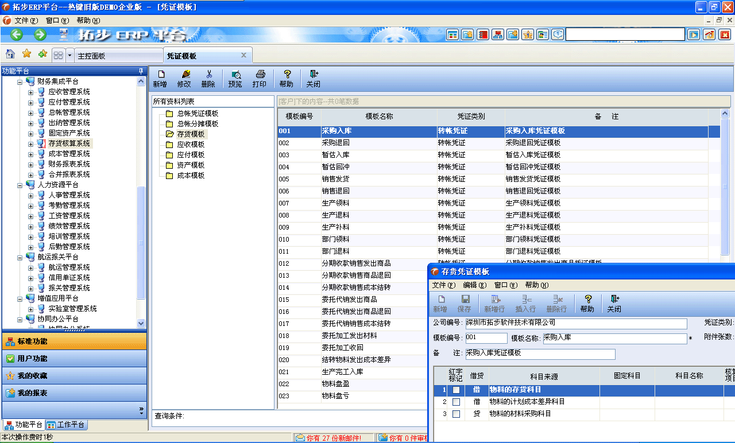Check 红字标记 for row 1

pos(455,390)
